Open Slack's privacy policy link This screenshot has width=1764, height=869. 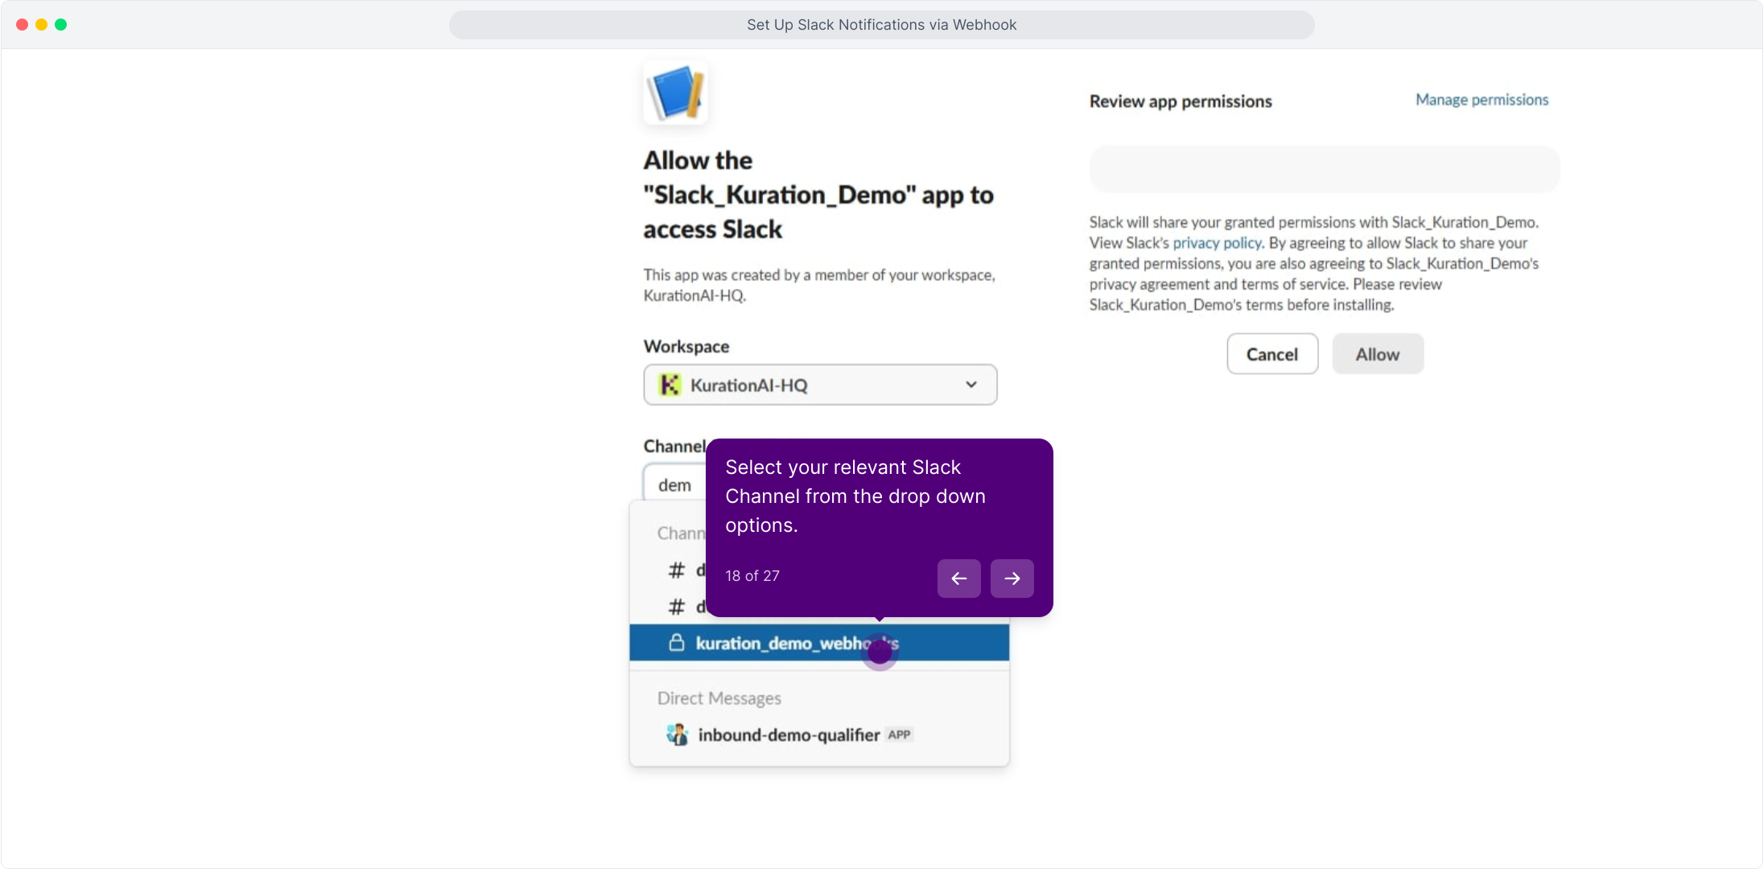(1217, 243)
